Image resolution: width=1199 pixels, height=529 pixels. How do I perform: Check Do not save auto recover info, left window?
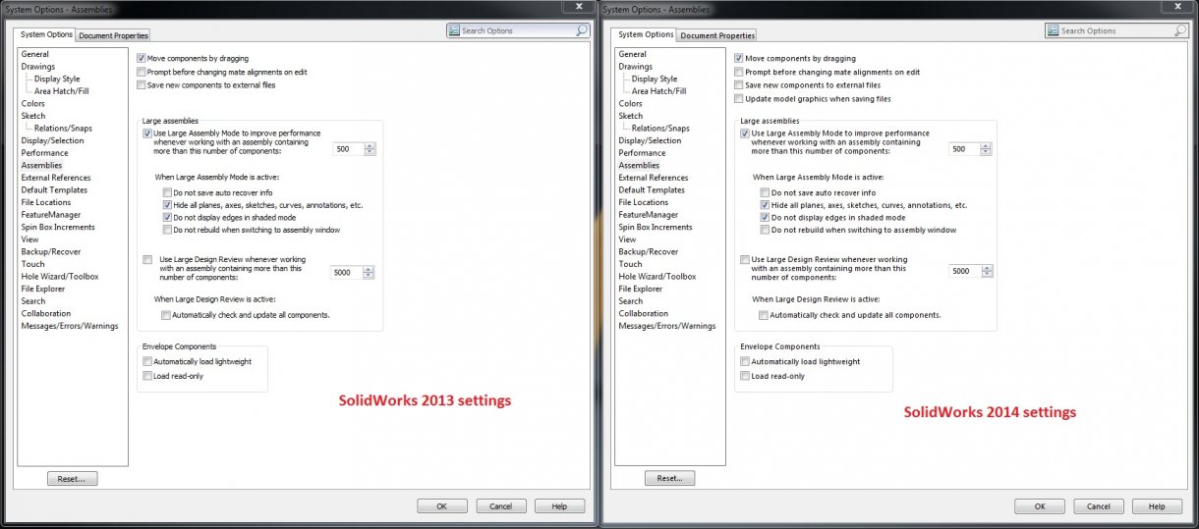167,192
